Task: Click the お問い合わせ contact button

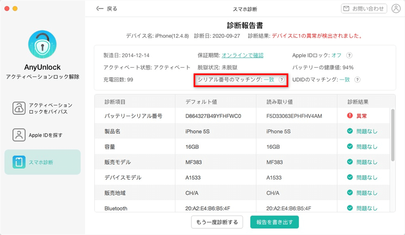Action: (x=364, y=9)
